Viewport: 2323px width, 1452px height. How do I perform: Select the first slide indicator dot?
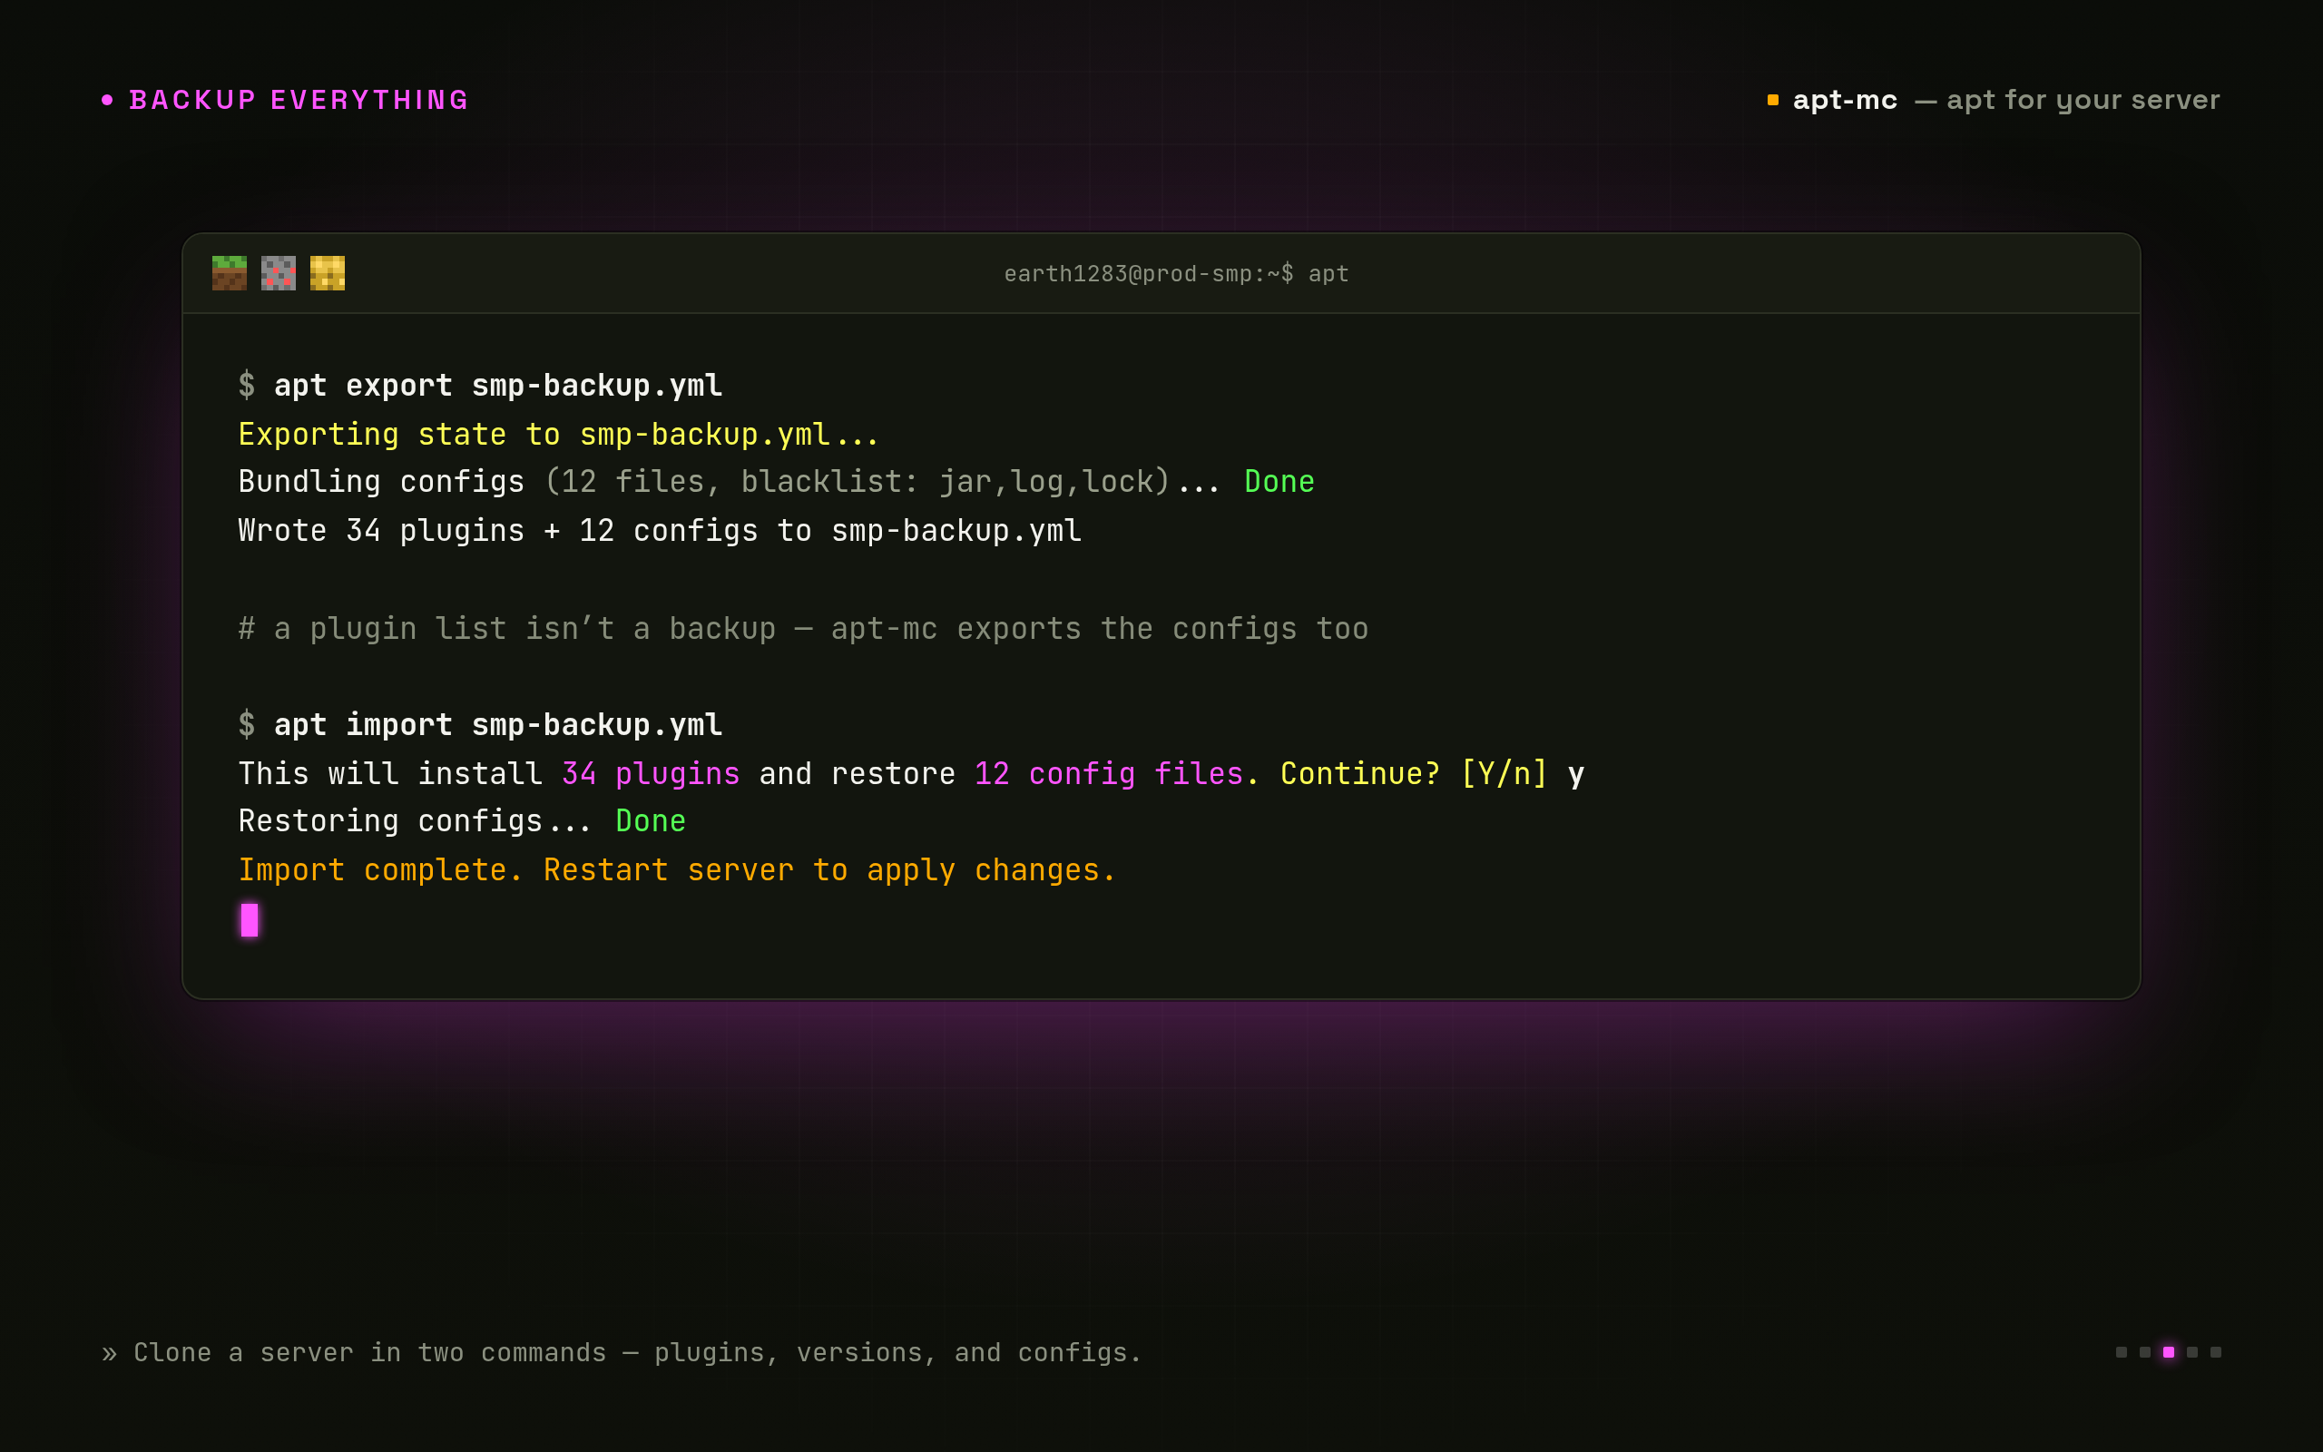pos(2122,1352)
